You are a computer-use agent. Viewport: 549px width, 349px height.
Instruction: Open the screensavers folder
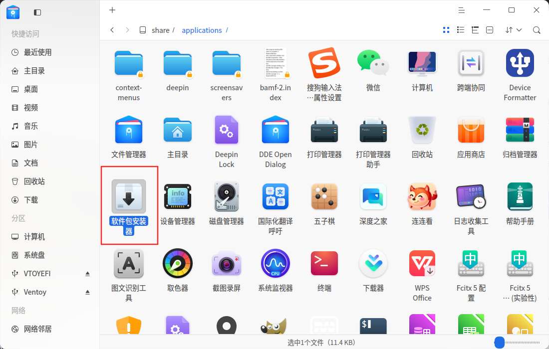pyautogui.click(x=227, y=63)
